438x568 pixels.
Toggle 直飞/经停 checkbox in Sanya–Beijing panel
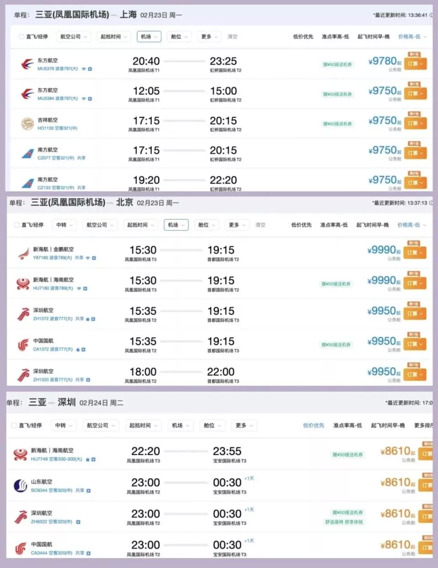[x=17, y=225]
